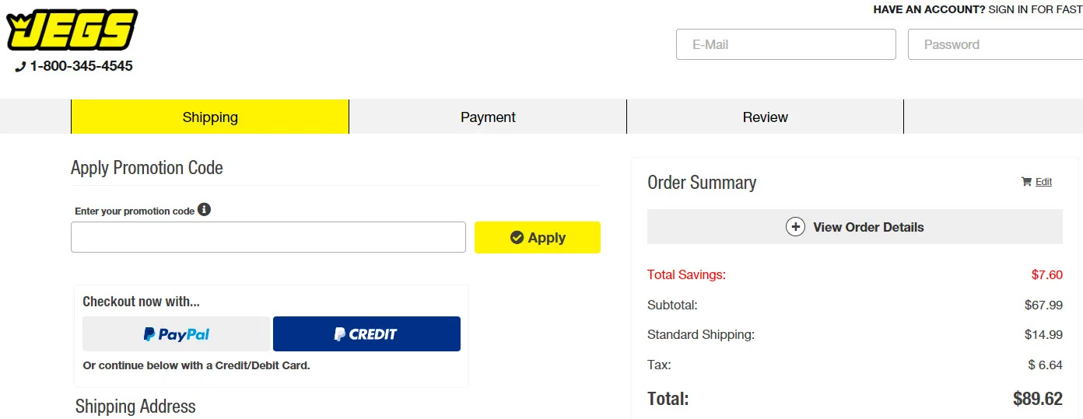Click the 1-800-345-4545 phone number
1083x419 pixels.
coord(82,66)
